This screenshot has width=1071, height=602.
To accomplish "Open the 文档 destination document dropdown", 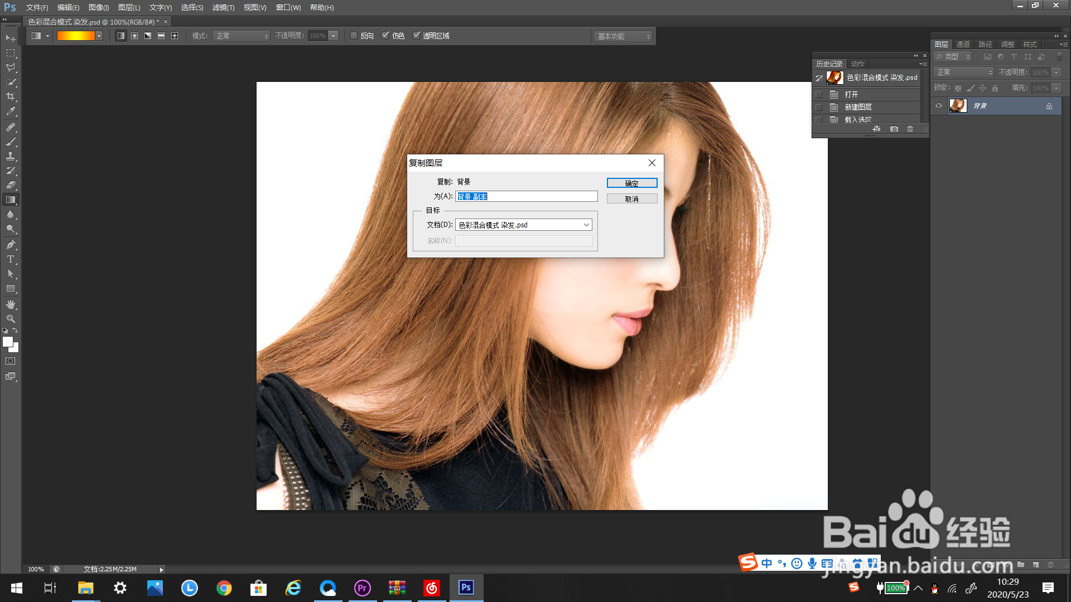I will tap(523, 225).
